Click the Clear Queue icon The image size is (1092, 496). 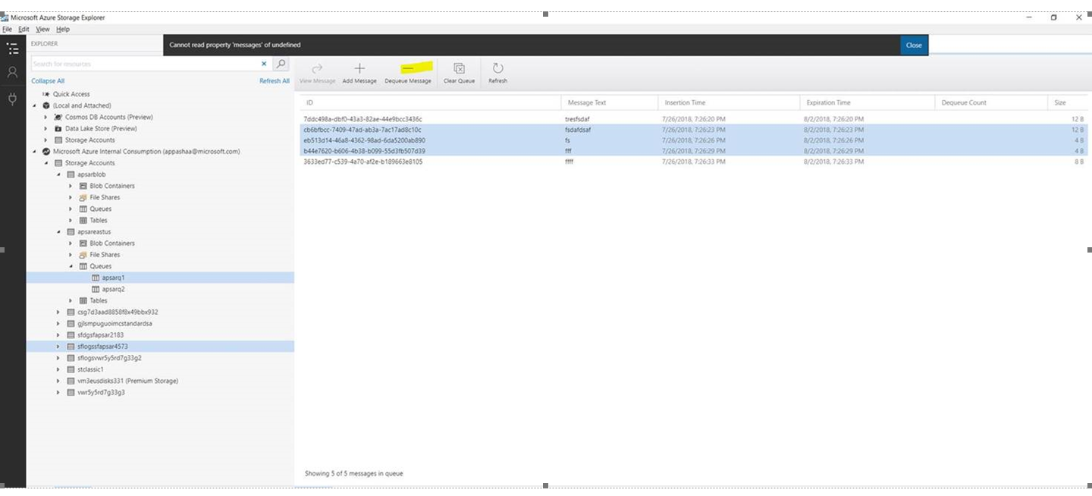(458, 72)
